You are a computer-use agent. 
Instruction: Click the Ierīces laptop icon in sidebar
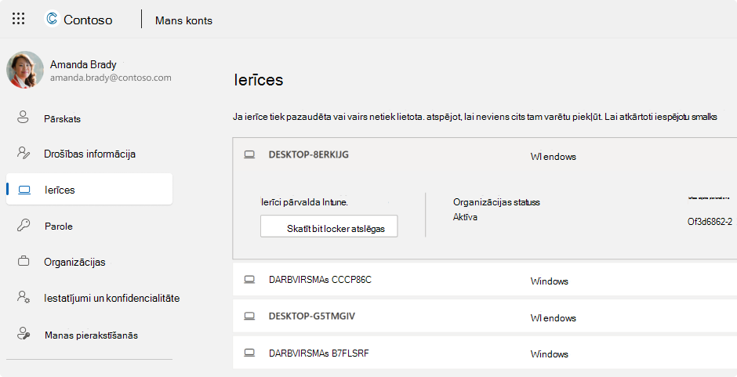tap(24, 190)
